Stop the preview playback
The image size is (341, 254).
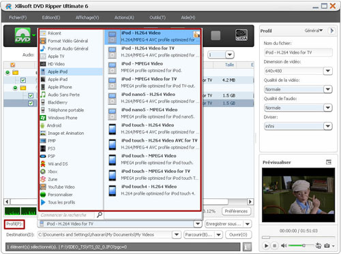pos(274,245)
